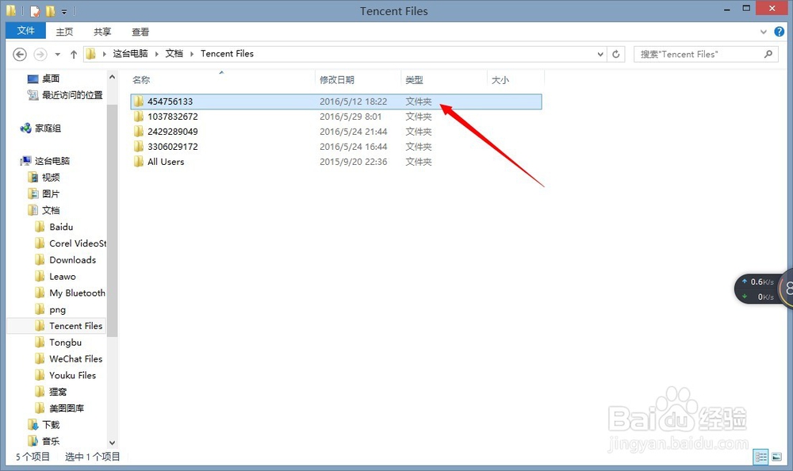This screenshot has width=793, height=471.
Task: Select 这台电脑 in the navigation tree
Action: coord(52,161)
